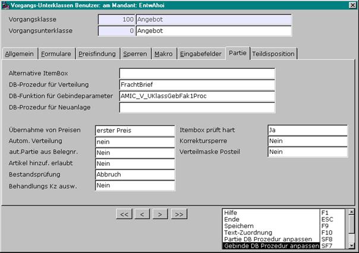Jump to first record with << button

click(124, 214)
